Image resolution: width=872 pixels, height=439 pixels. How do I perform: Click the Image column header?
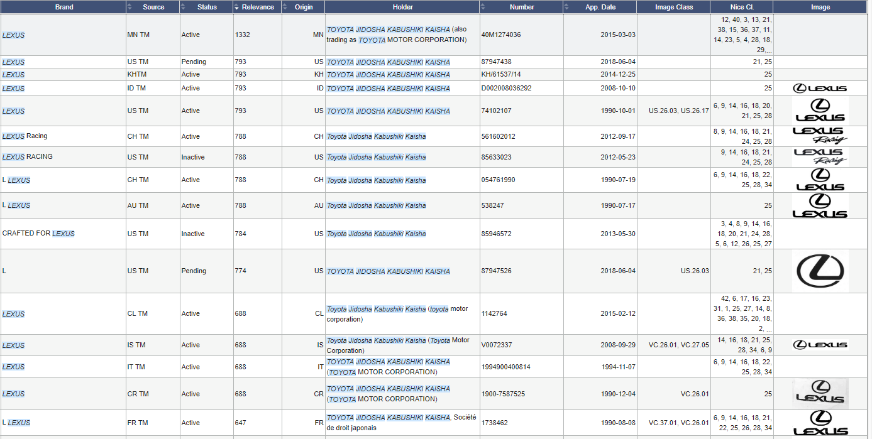click(820, 7)
